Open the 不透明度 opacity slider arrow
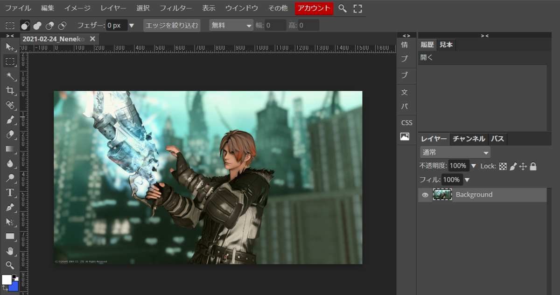The image size is (560, 295). coord(474,166)
